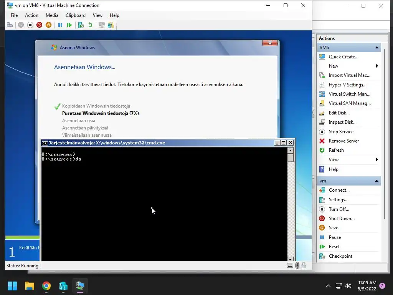Click Virtual Machine Connection taskbar icon
The height and width of the screenshot is (295, 393).
coord(80,286)
